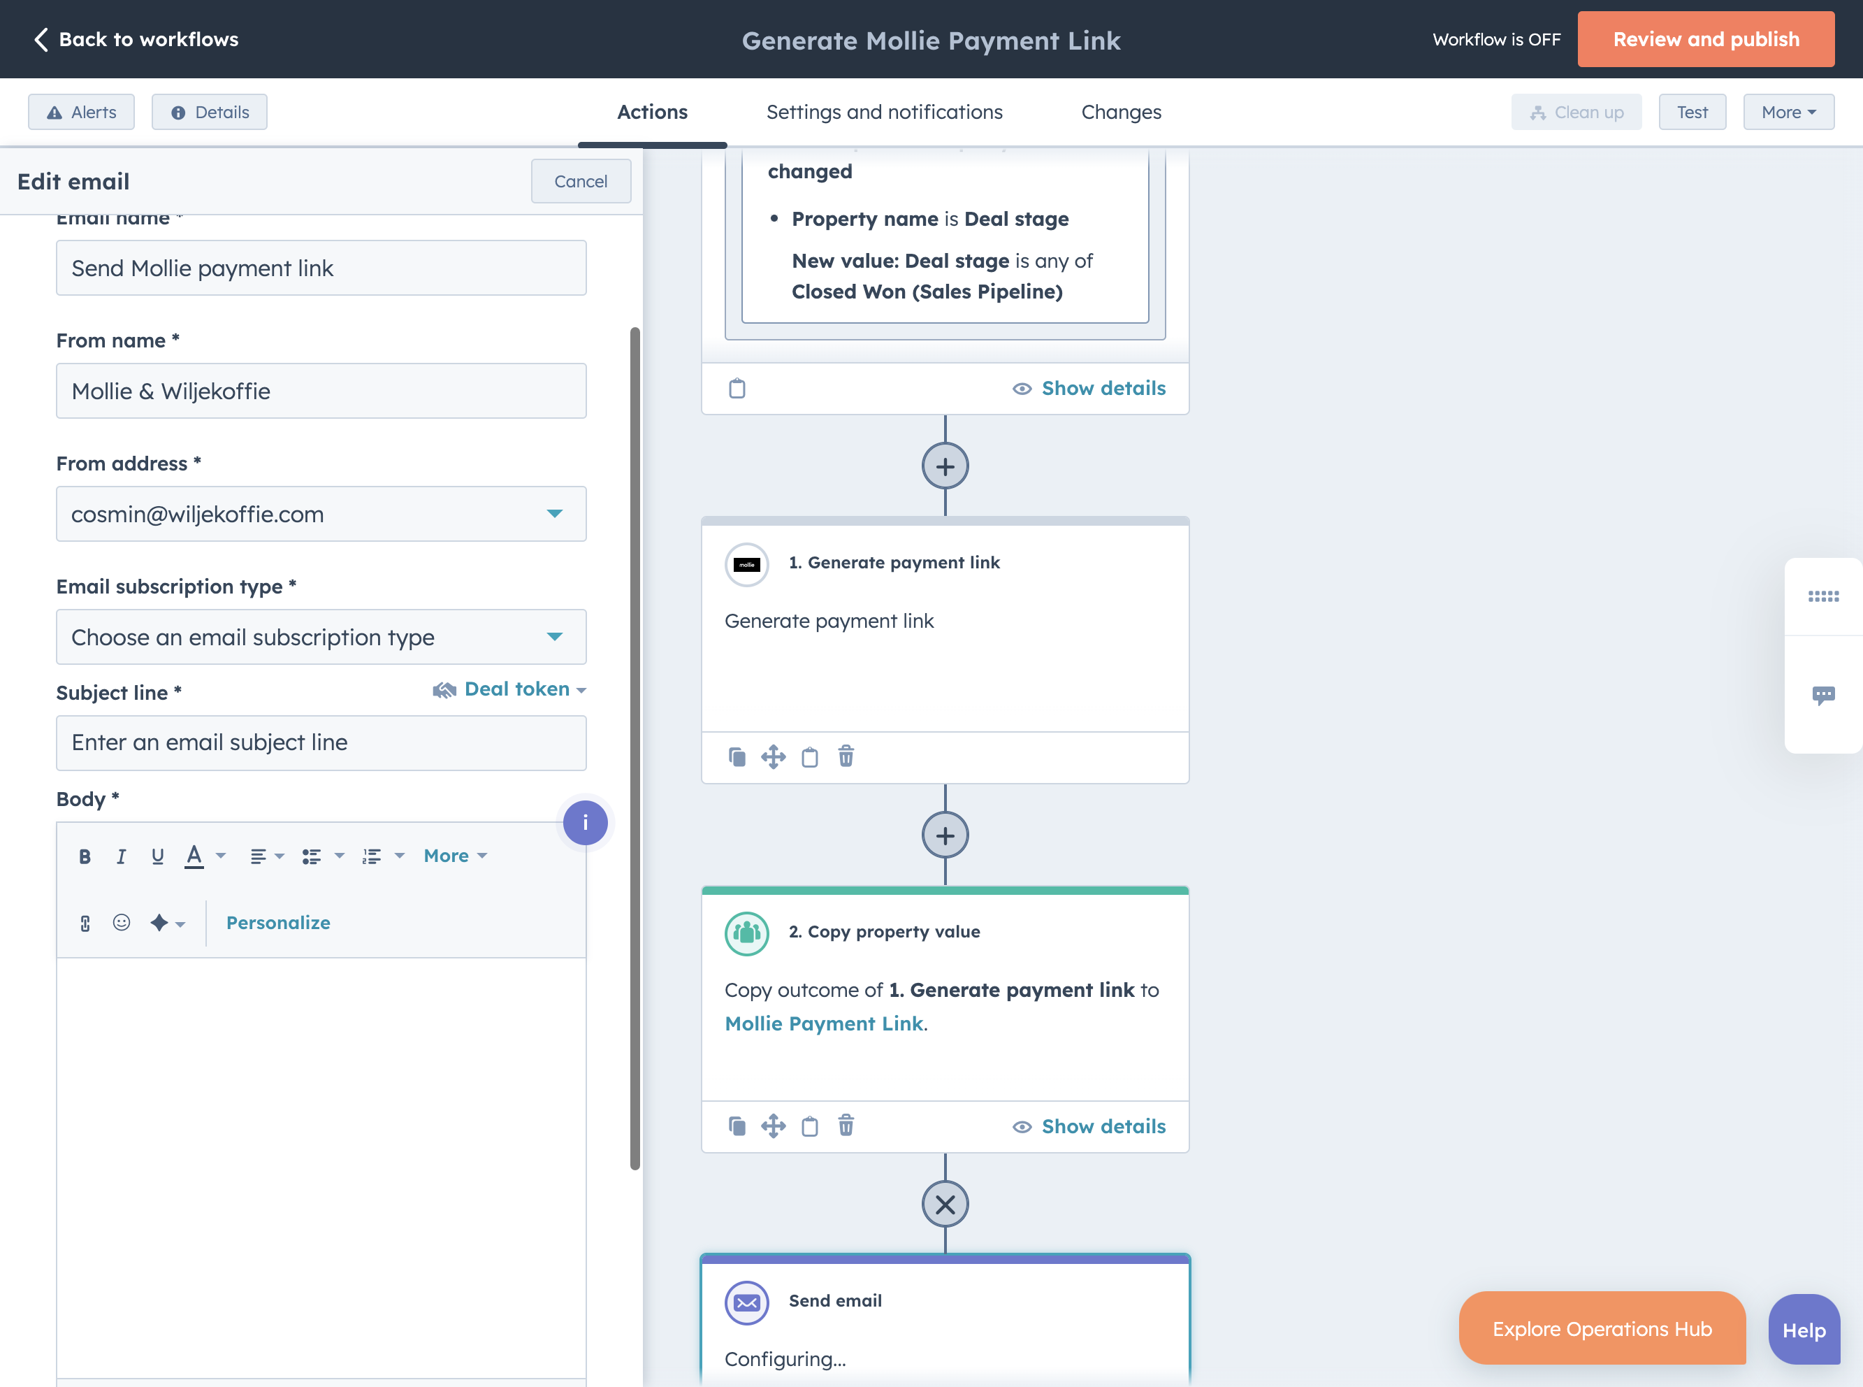Viewport: 1863px width, 1387px height.
Task: Show details of the trigger card
Action: (x=1089, y=389)
